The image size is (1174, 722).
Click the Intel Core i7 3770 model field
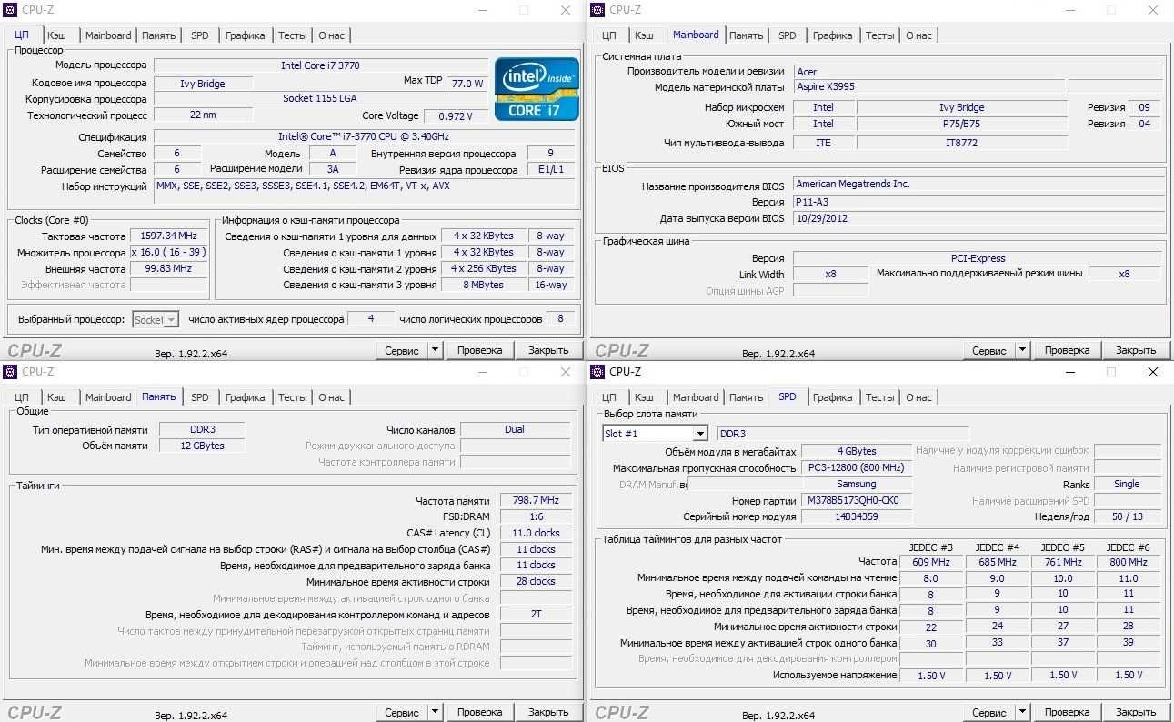320,65
